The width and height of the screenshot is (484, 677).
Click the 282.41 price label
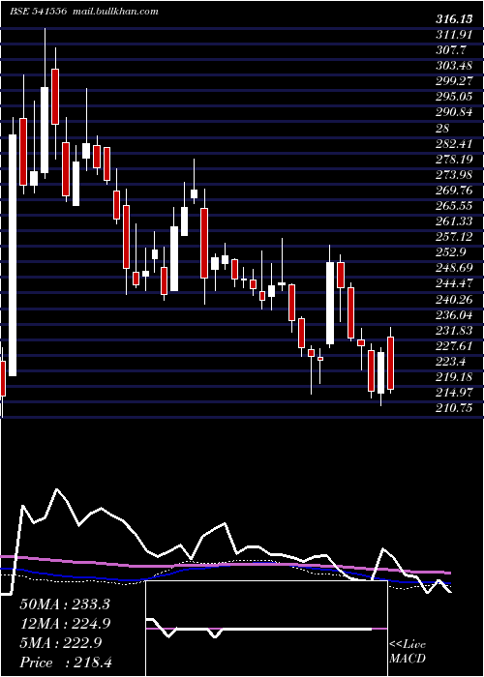click(454, 144)
